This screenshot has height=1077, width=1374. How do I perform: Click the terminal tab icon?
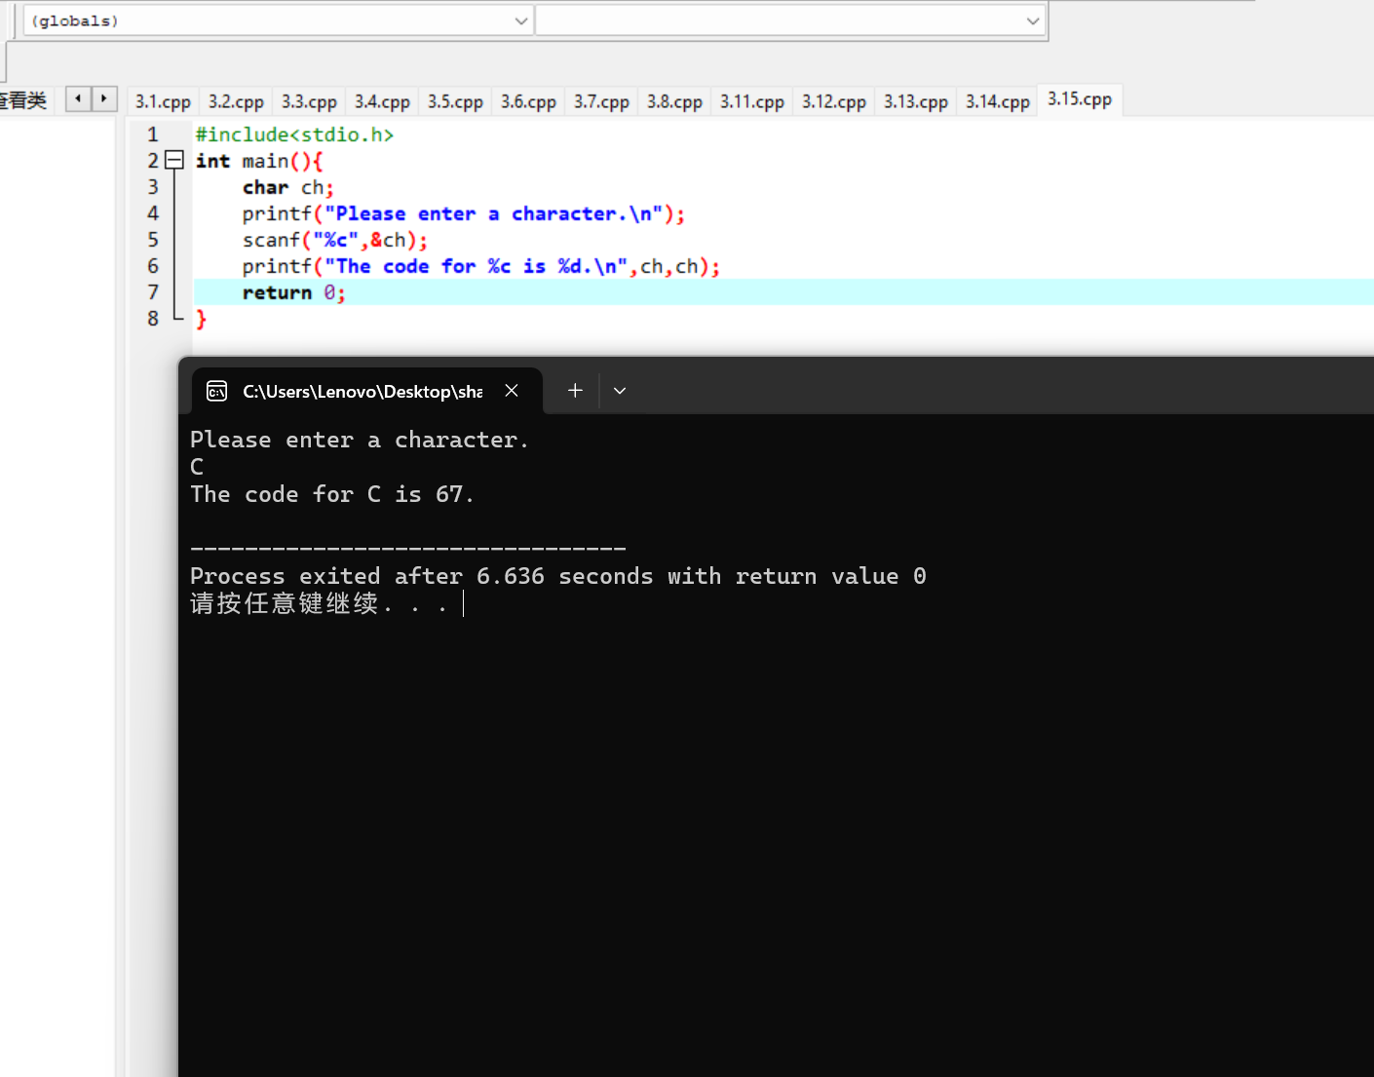(x=216, y=391)
